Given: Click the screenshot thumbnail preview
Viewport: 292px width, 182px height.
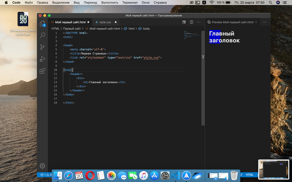Looking at the screenshot, I should (x=274, y=169).
